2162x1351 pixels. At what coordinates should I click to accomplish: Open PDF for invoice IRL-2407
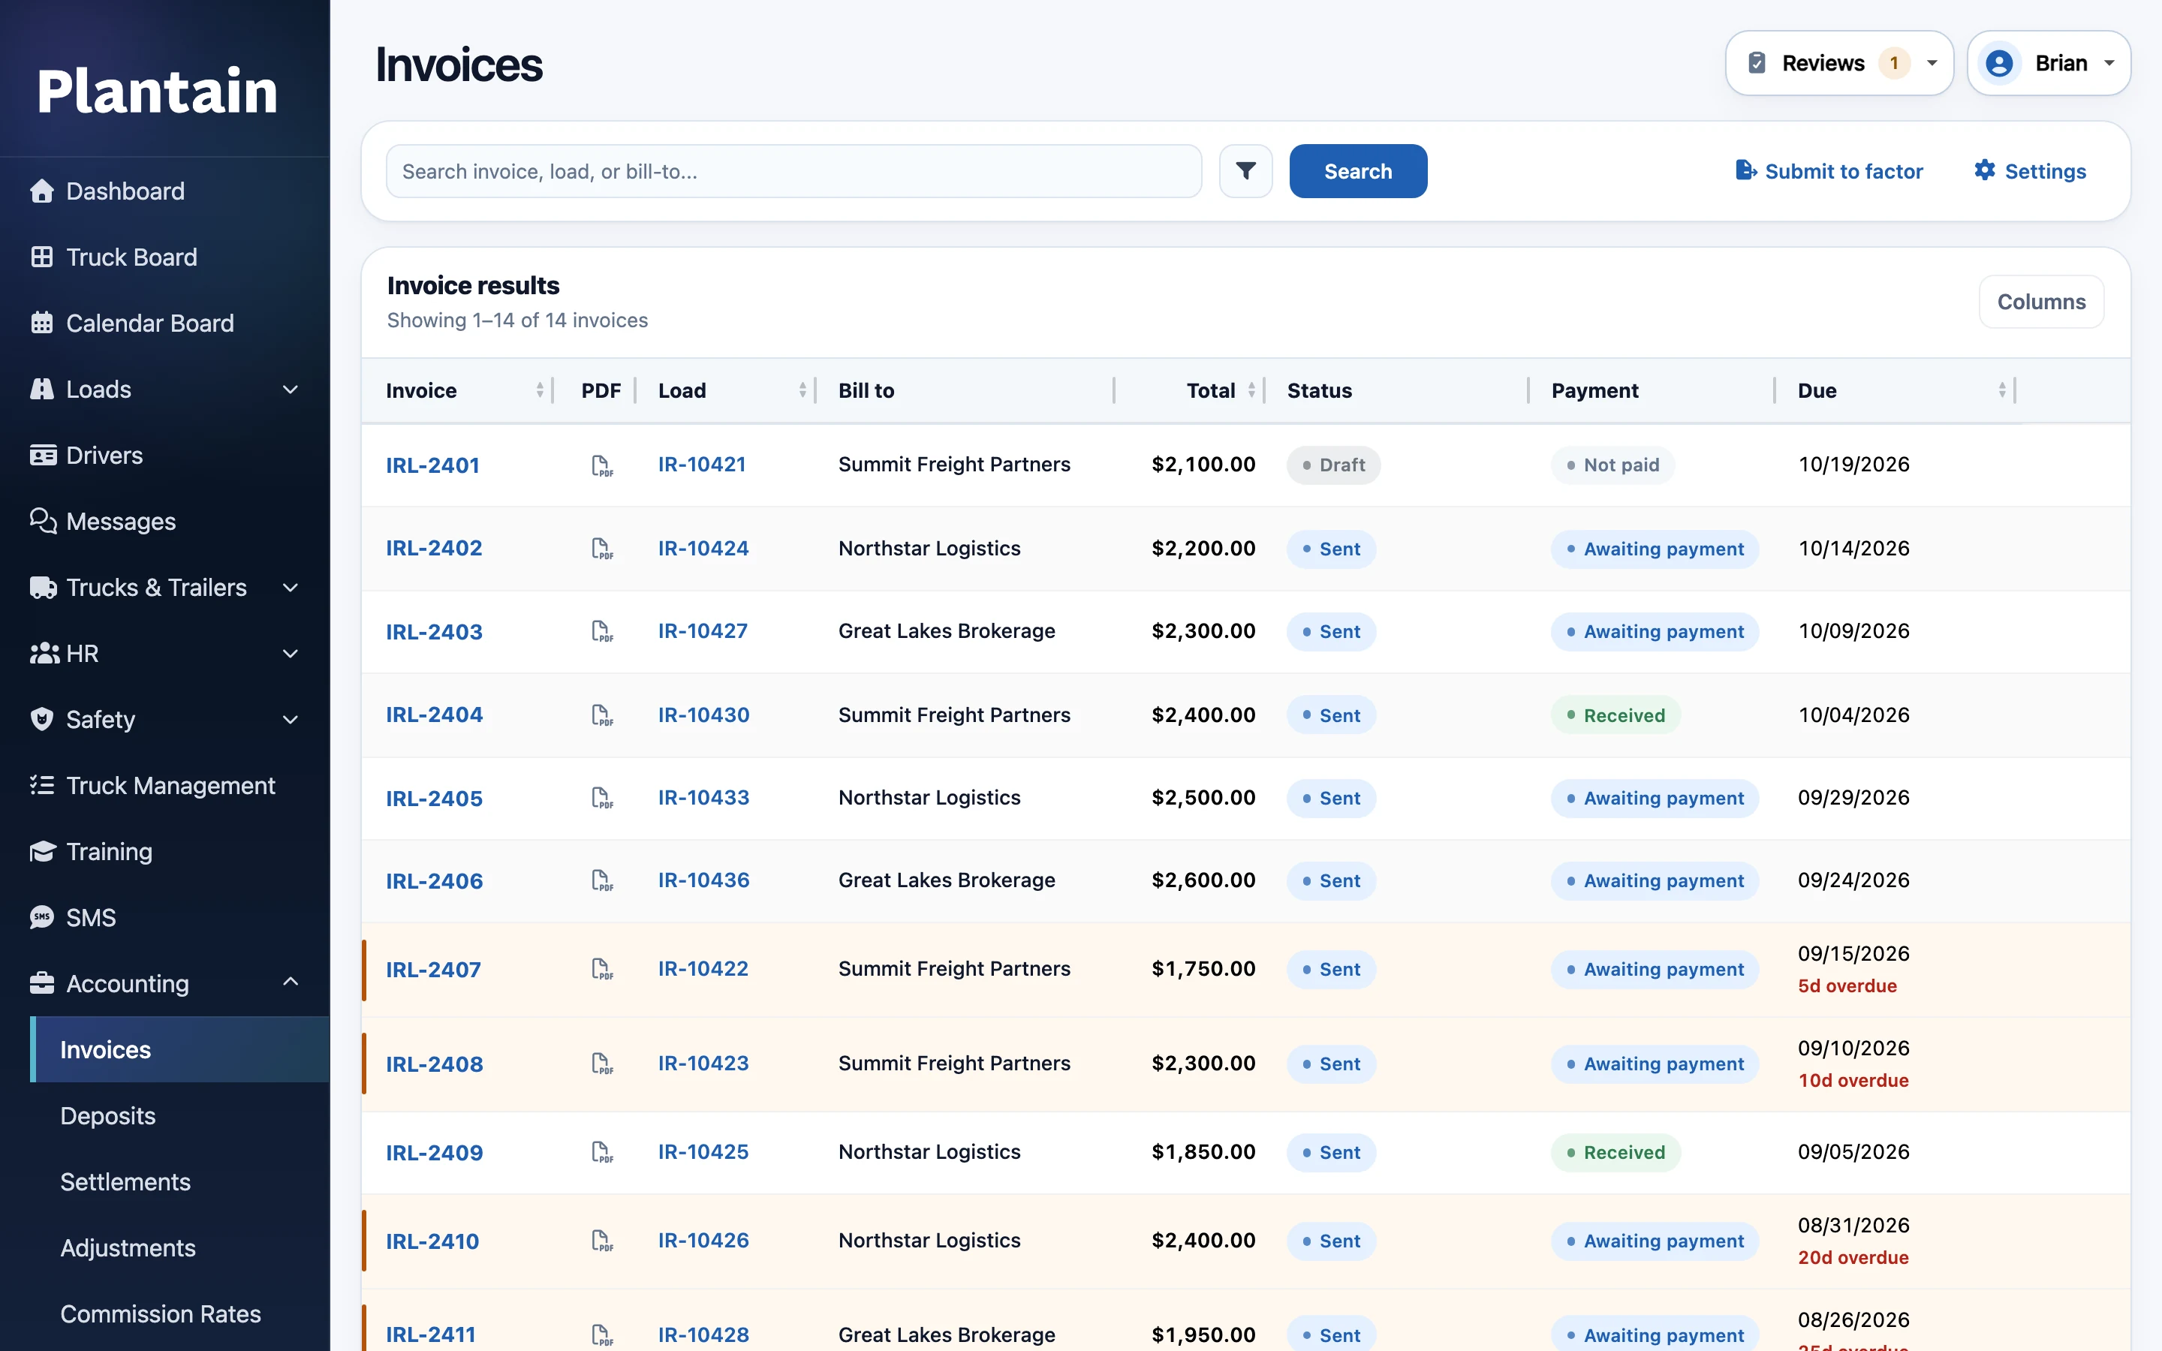602,970
